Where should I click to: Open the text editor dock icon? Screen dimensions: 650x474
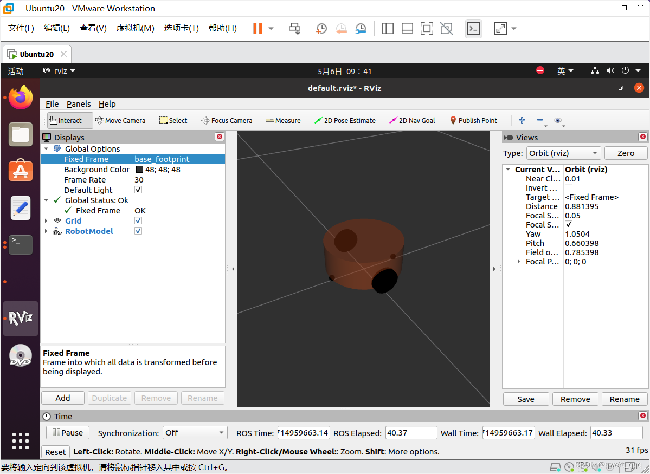tap(20, 207)
